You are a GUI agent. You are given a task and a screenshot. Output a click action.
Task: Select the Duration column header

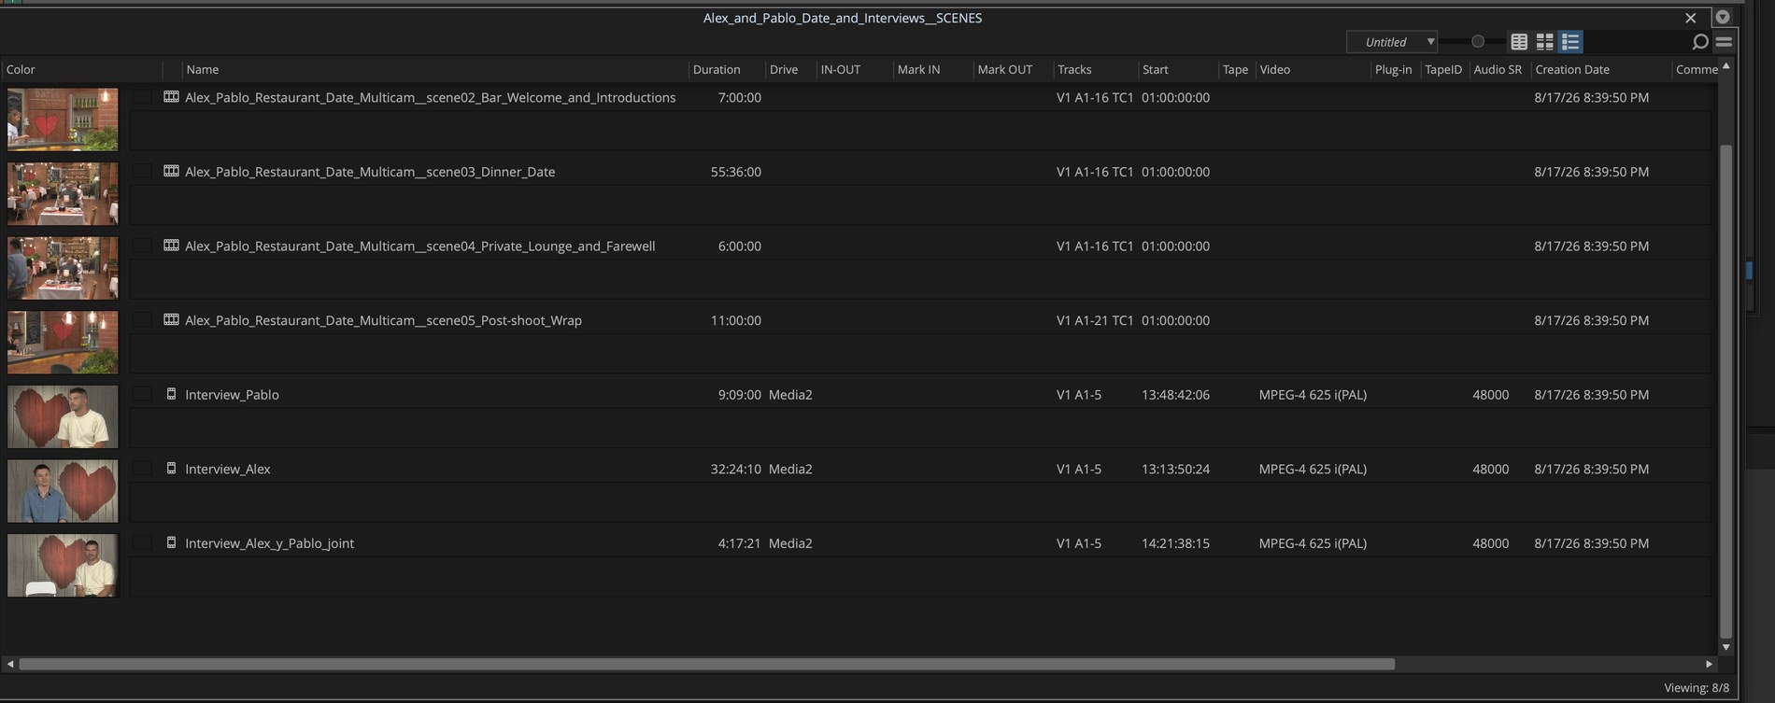click(717, 70)
